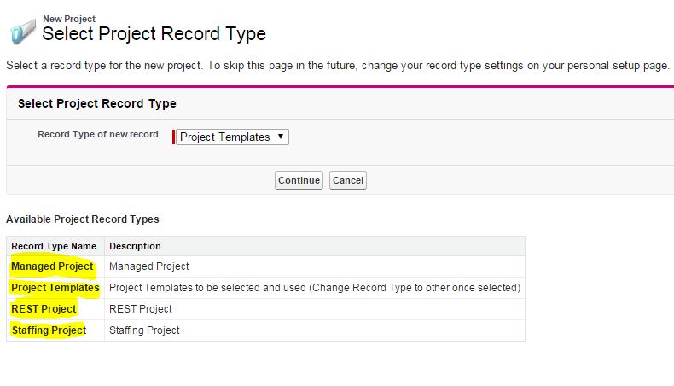The image size is (674, 386).
Task: Click the Managed Project description text
Action: point(149,266)
